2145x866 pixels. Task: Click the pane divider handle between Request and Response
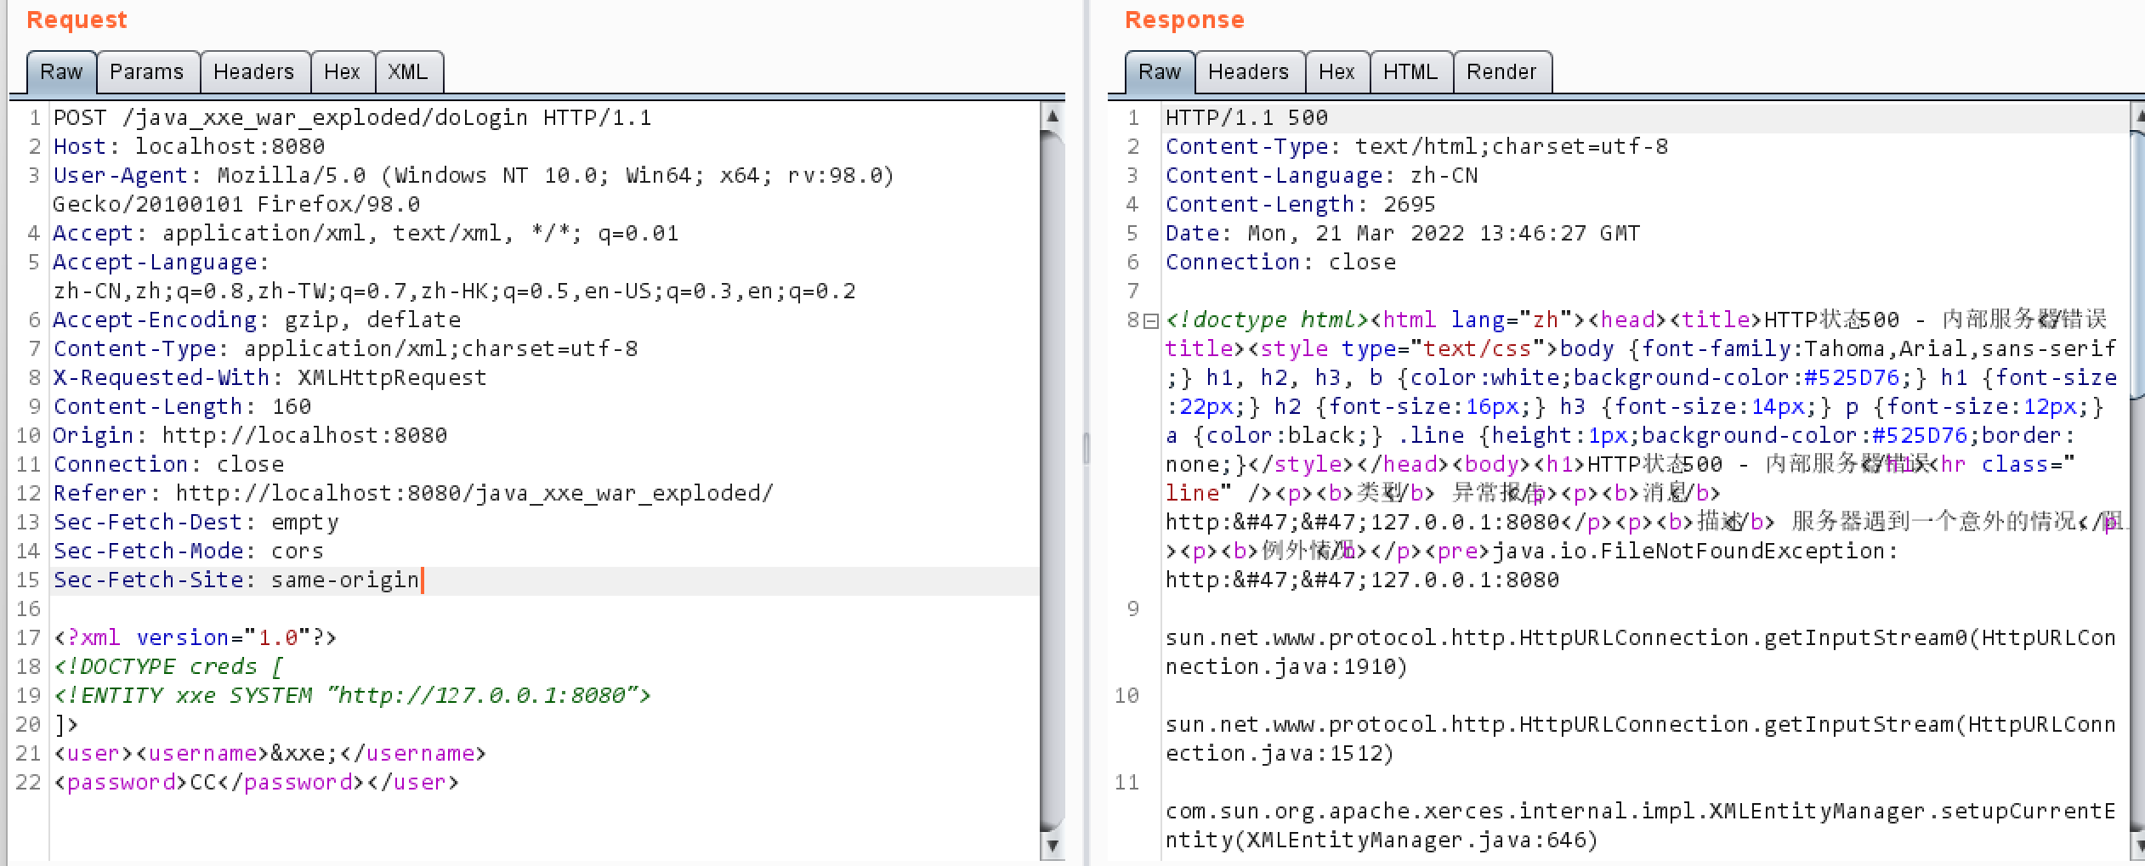point(1086,448)
